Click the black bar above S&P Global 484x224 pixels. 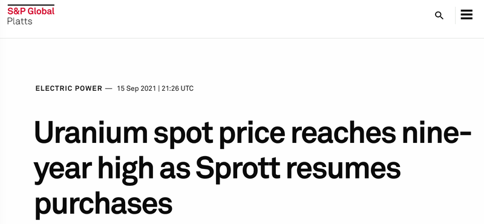[x=31, y=5]
